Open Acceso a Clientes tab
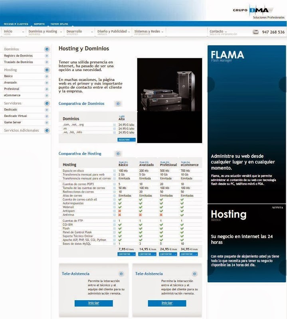287x319 pixels. coord(16,24)
